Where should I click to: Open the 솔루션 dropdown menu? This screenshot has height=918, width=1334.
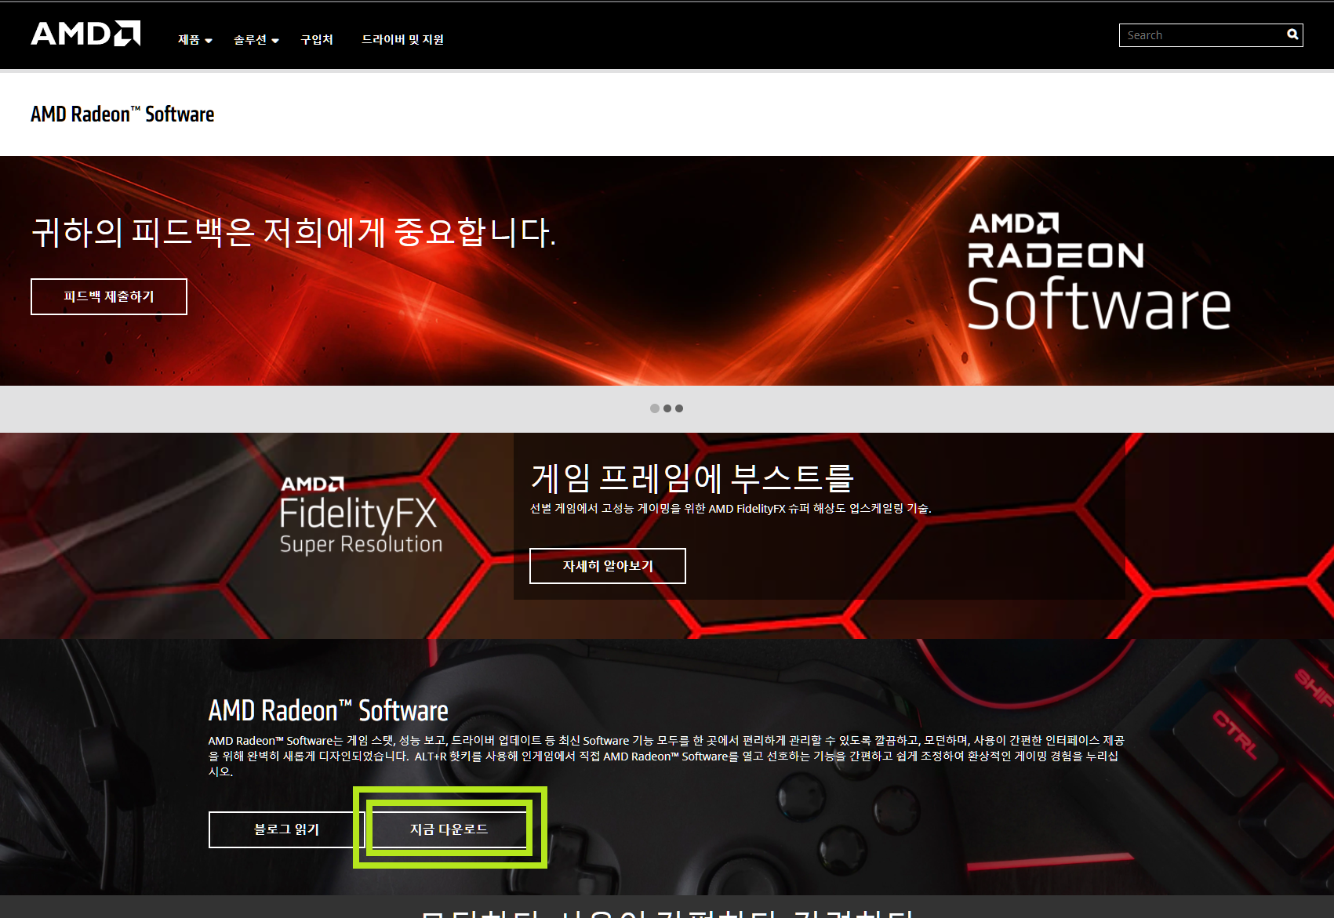coord(256,39)
